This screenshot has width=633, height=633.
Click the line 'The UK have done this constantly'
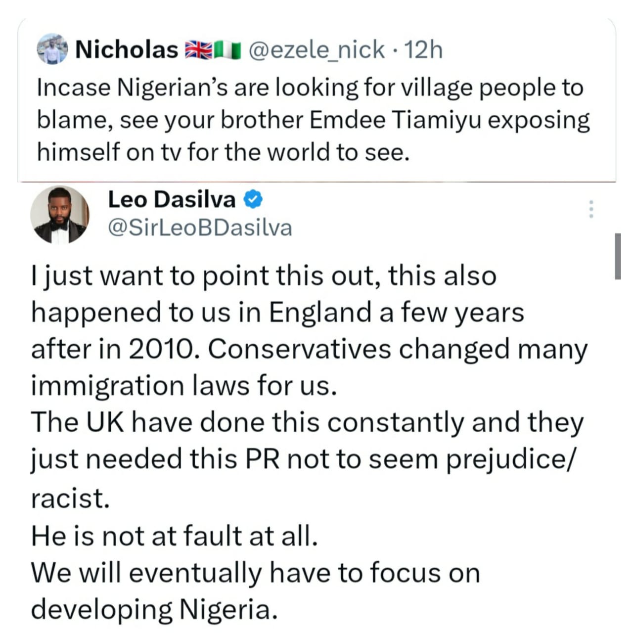[307, 423]
